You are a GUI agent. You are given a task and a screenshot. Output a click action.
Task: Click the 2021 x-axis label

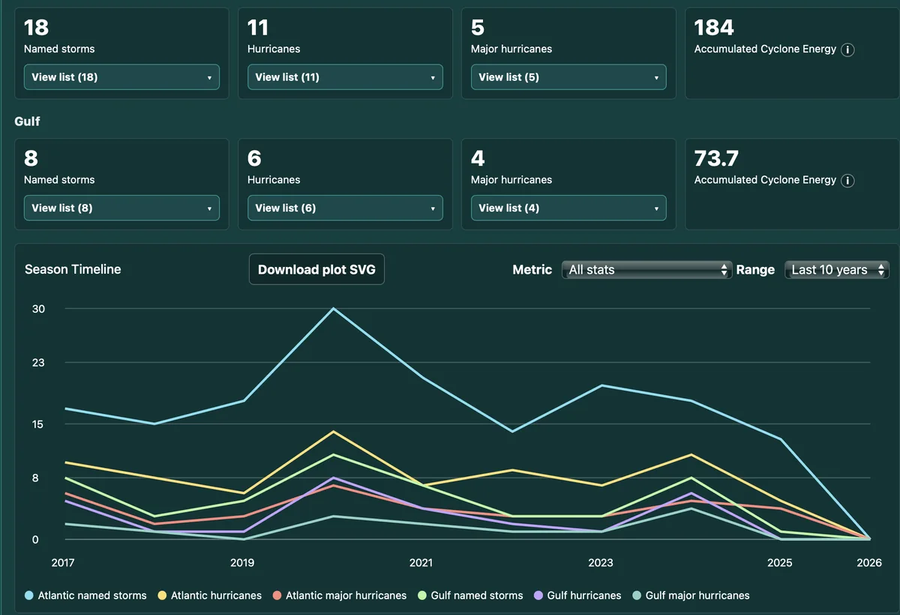(421, 562)
